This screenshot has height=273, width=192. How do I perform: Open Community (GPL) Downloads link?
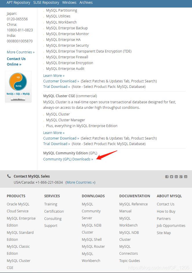click(68, 159)
